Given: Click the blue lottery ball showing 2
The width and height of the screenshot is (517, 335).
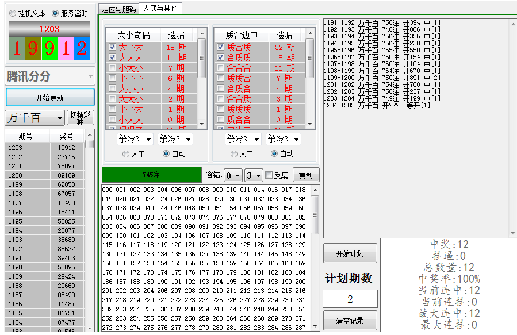Looking at the screenshot, I should [82, 48].
